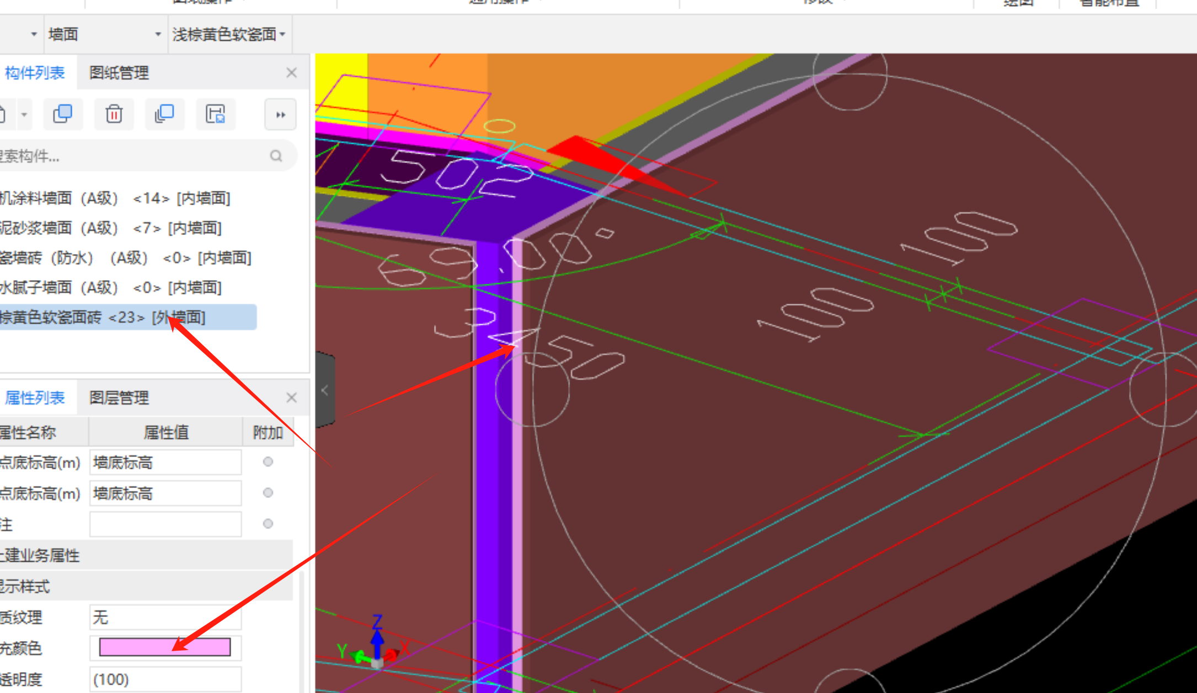
Task: Click the empty 备注 value field
Action: pos(165,524)
